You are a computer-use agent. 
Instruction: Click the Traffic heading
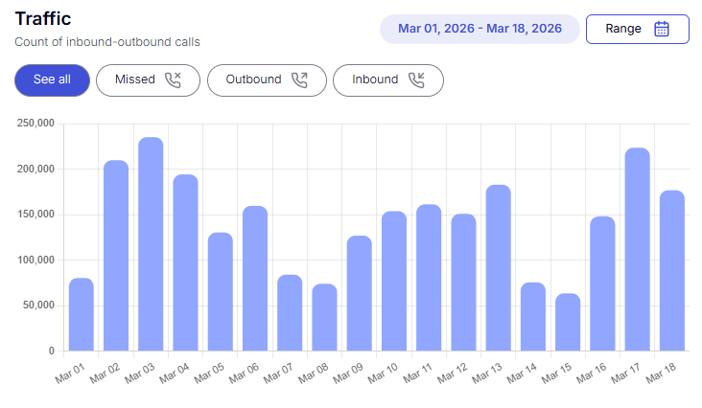[43, 19]
